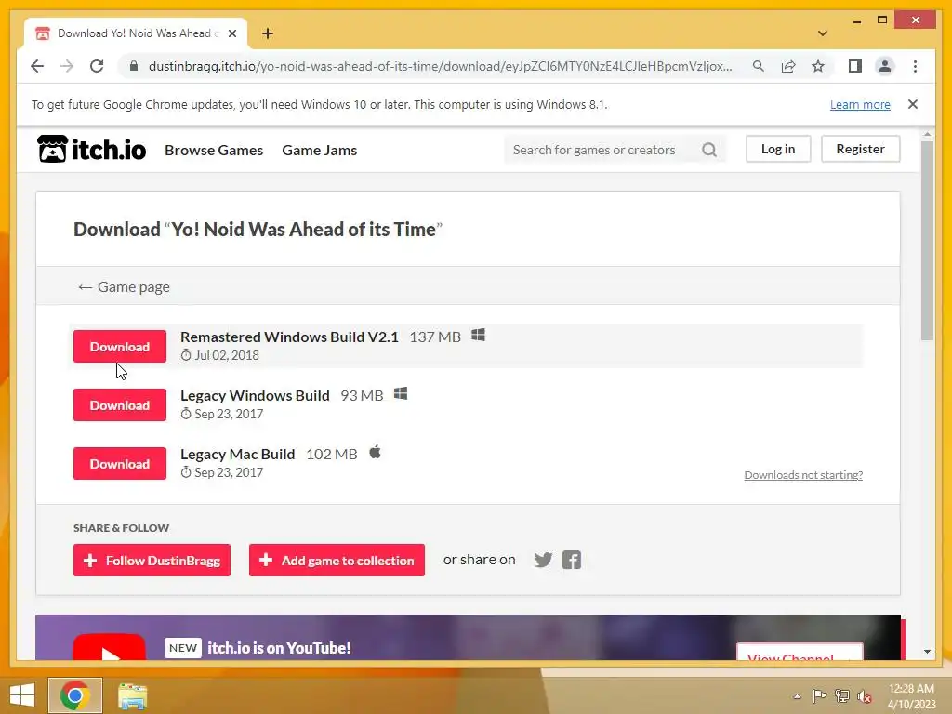Click the Apple icon beside Legacy Mac Build
The width and height of the screenshot is (952, 714).
376,453
